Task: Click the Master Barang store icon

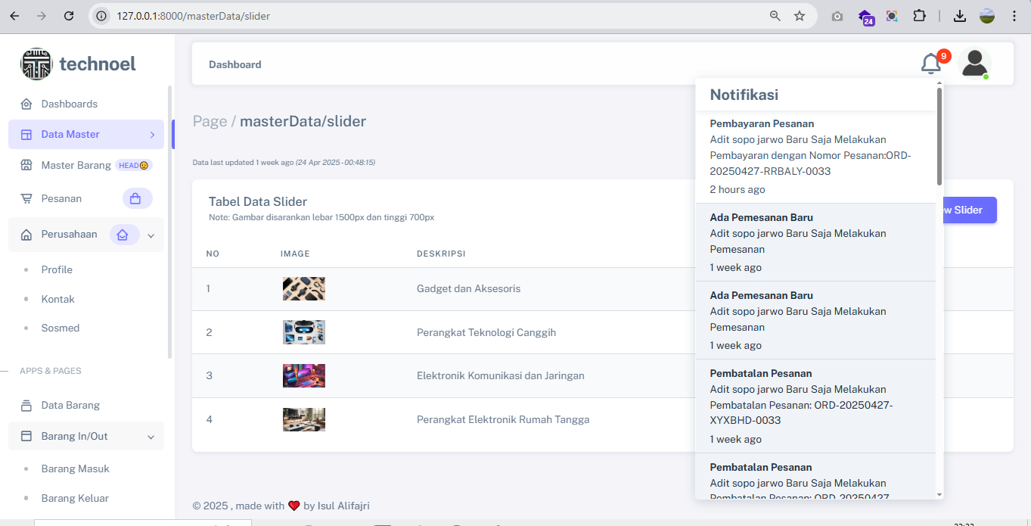Action: 26,165
